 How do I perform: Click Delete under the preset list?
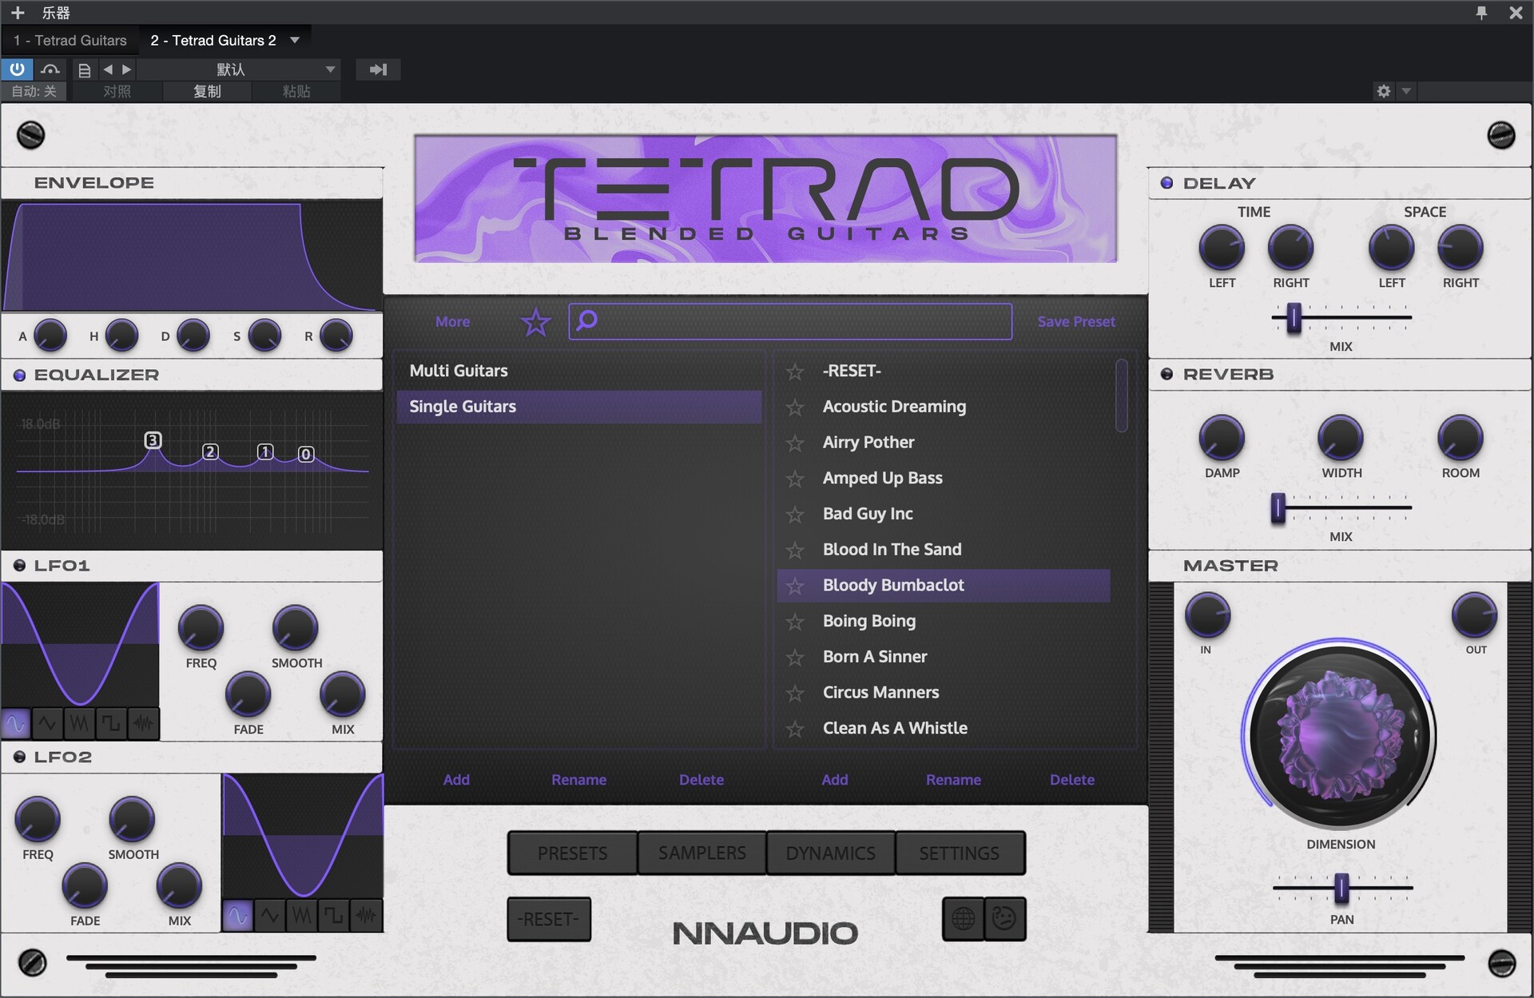click(1072, 780)
